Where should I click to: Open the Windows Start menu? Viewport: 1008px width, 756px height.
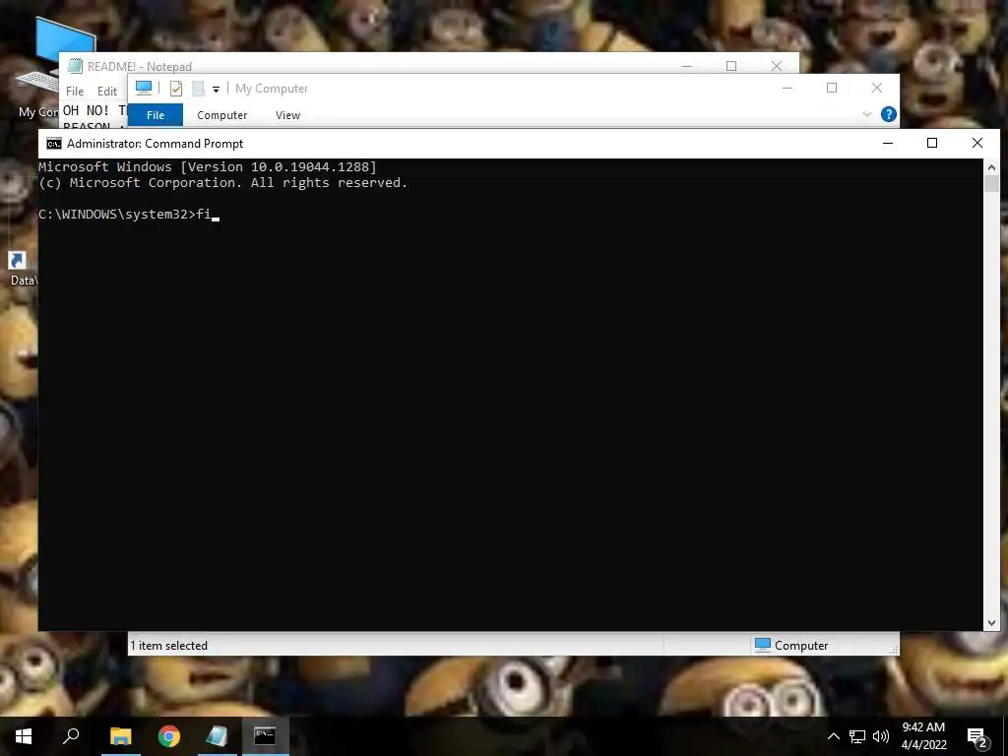24,736
